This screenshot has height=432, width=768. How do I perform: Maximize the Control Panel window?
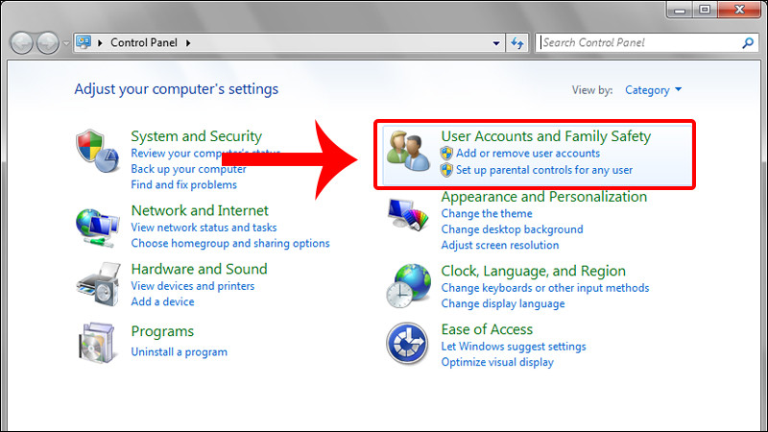point(705,10)
